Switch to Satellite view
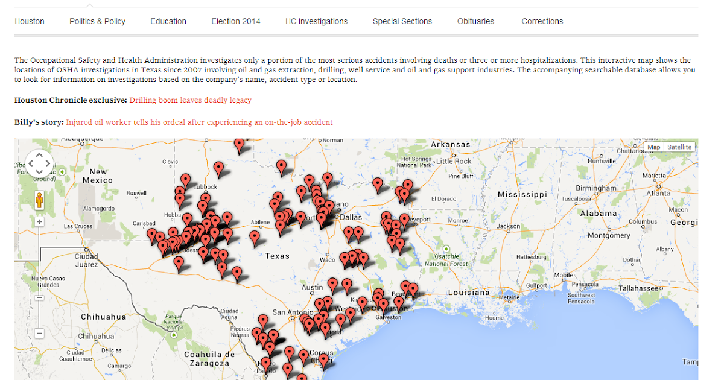 click(x=679, y=147)
